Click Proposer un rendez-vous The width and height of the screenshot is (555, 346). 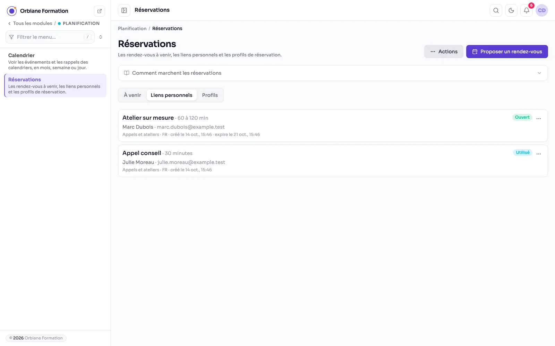point(507,52)
